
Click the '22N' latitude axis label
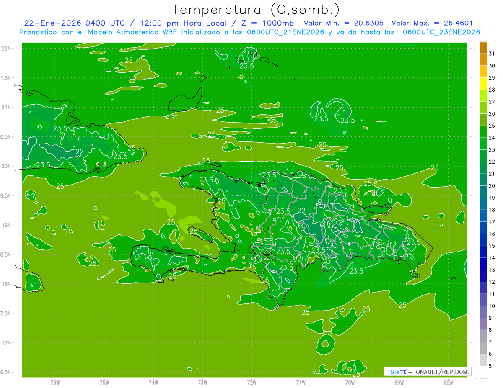[x=6, y=49]
